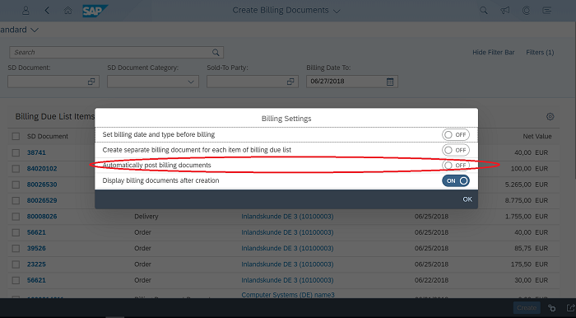Toggle Set billing date and type switch

click(x=456, y=135)
